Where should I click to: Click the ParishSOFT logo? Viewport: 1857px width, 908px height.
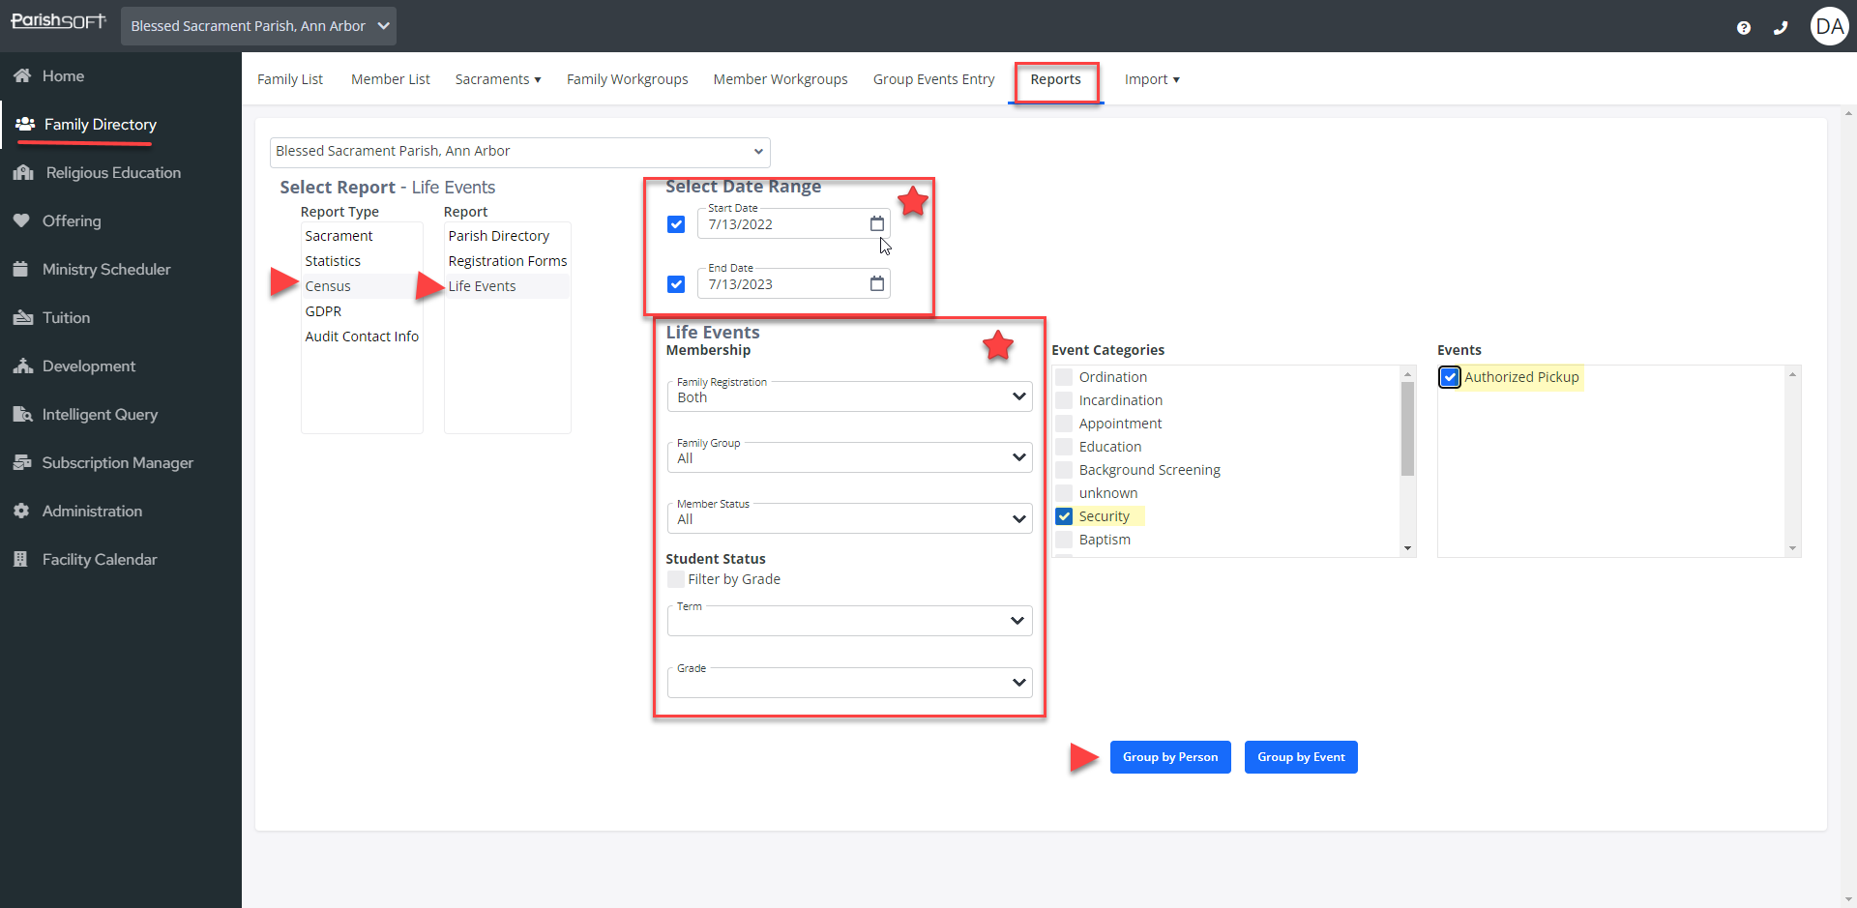coord(58,20)
